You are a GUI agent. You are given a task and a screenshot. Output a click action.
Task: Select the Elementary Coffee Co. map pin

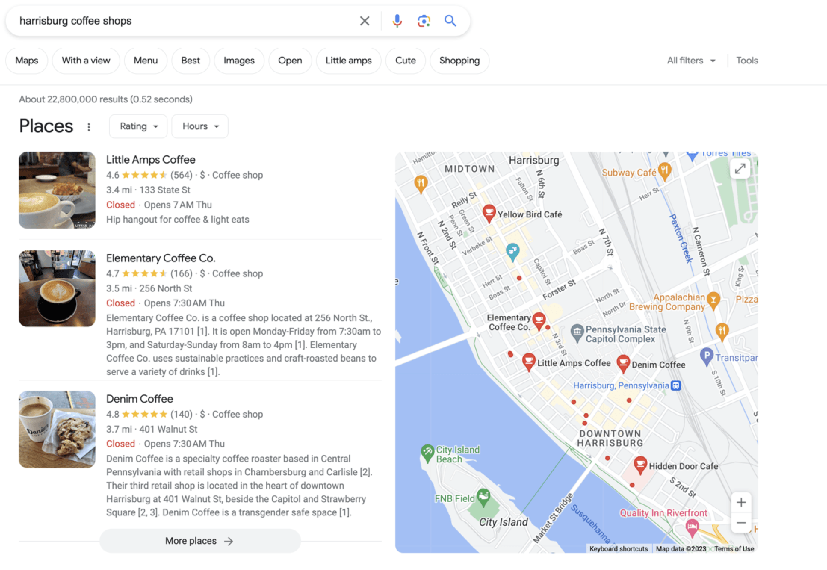click(539, 322)
